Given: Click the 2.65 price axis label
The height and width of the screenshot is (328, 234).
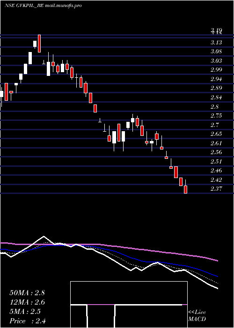Looking at the screenshot, I should [x=216, y=134].
